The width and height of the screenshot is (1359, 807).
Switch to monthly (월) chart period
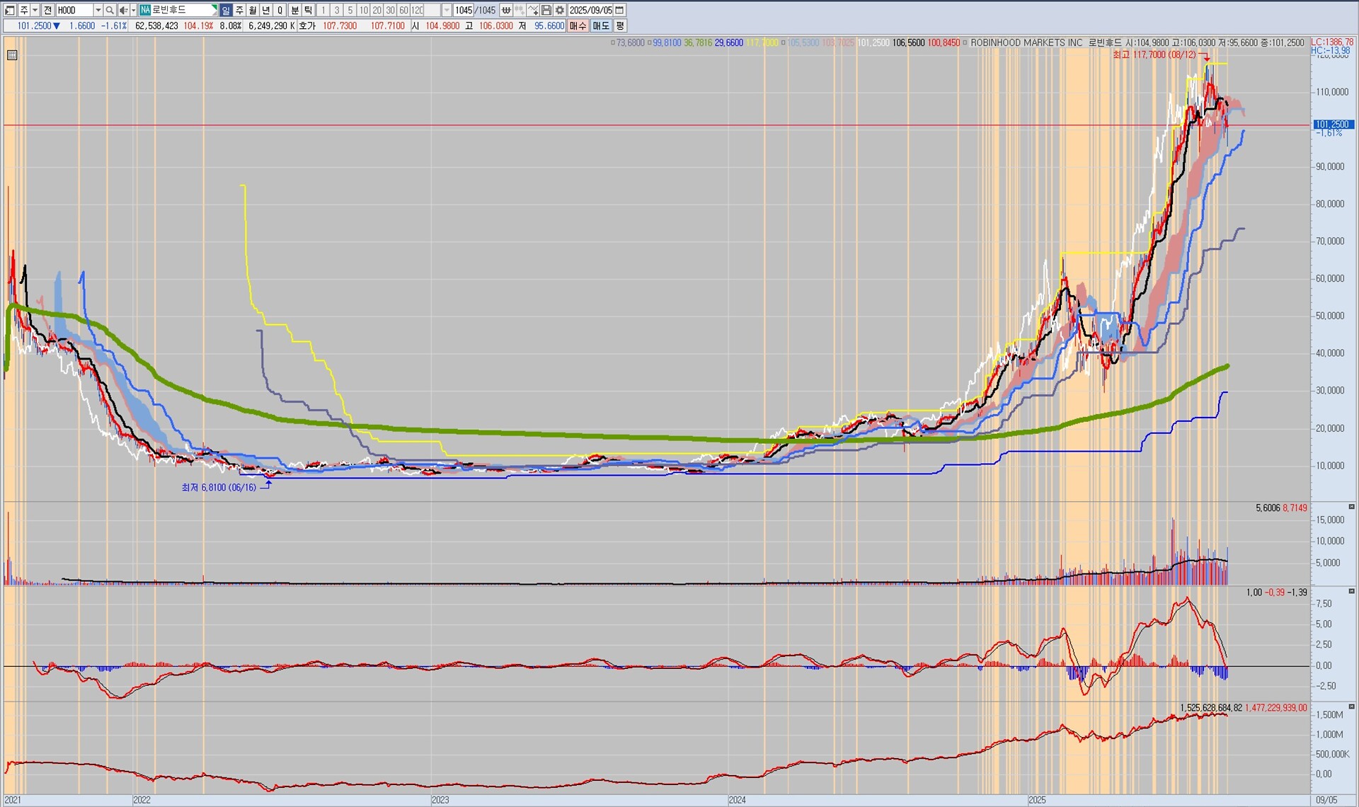tap(253, 10)
